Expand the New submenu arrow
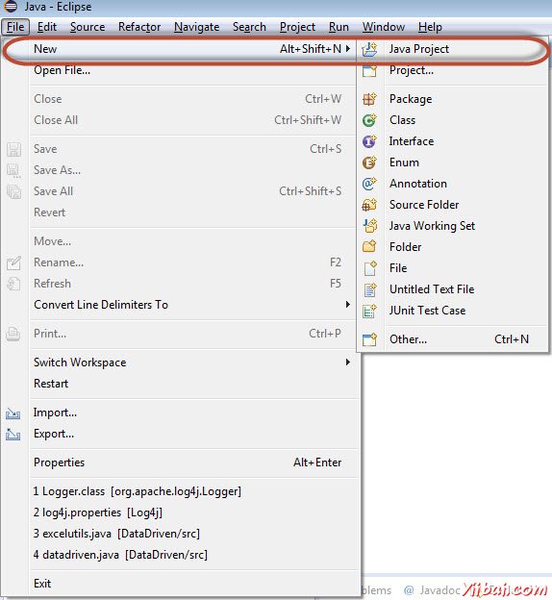 pos(348,49)
